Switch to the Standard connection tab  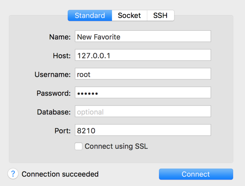click(90, 16)
